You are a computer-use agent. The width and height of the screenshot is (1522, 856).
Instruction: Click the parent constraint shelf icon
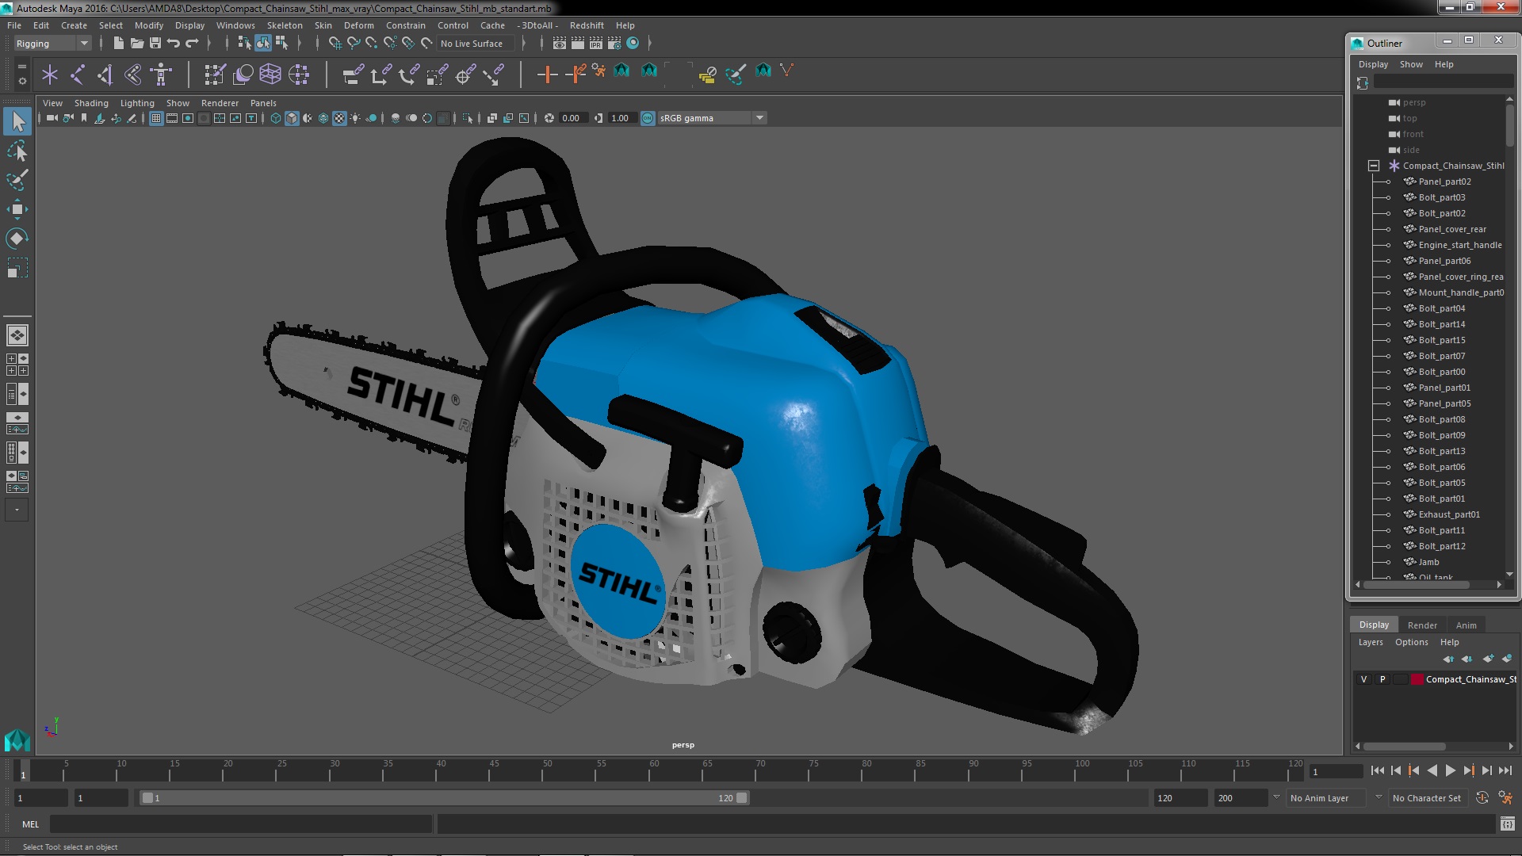tap(353, 75)
